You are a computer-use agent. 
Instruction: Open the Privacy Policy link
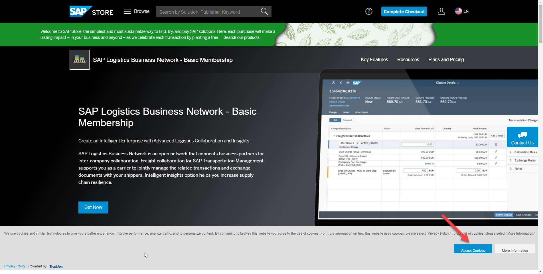point(15,266)
